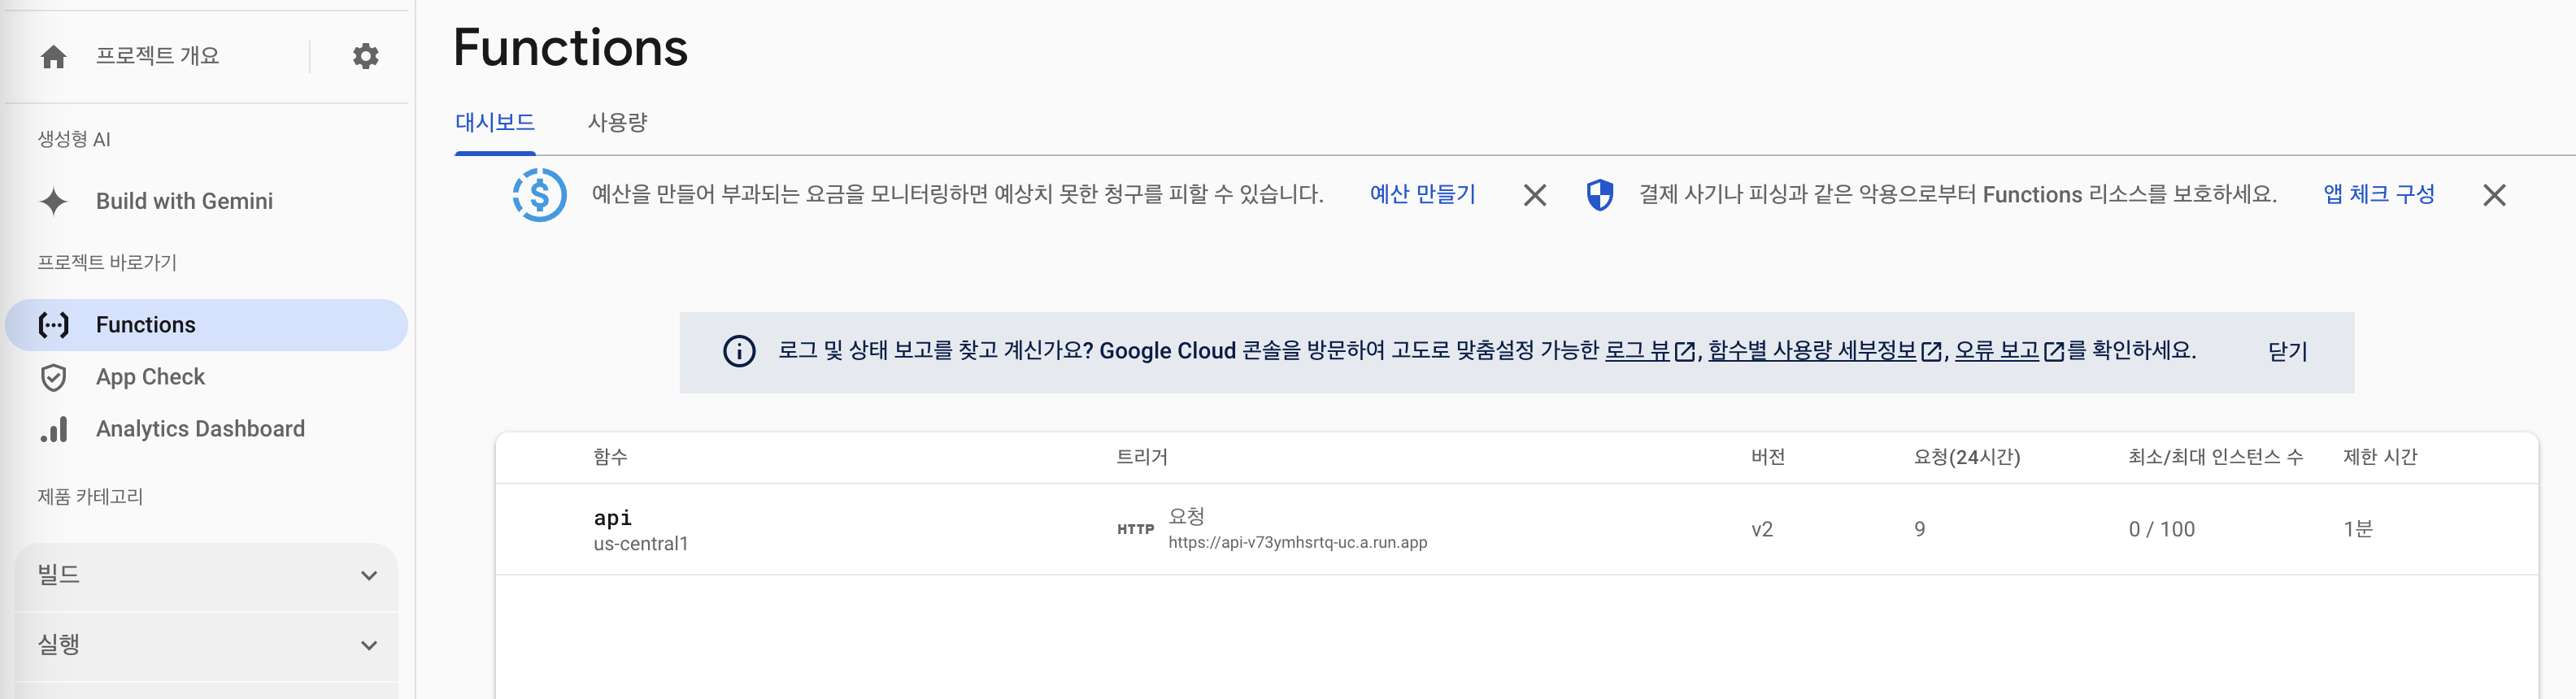The height and width of the screenshot is (699, 2576).
Task: Open 프로젝트 개요 in the sidebar
Action: [157, 56]
